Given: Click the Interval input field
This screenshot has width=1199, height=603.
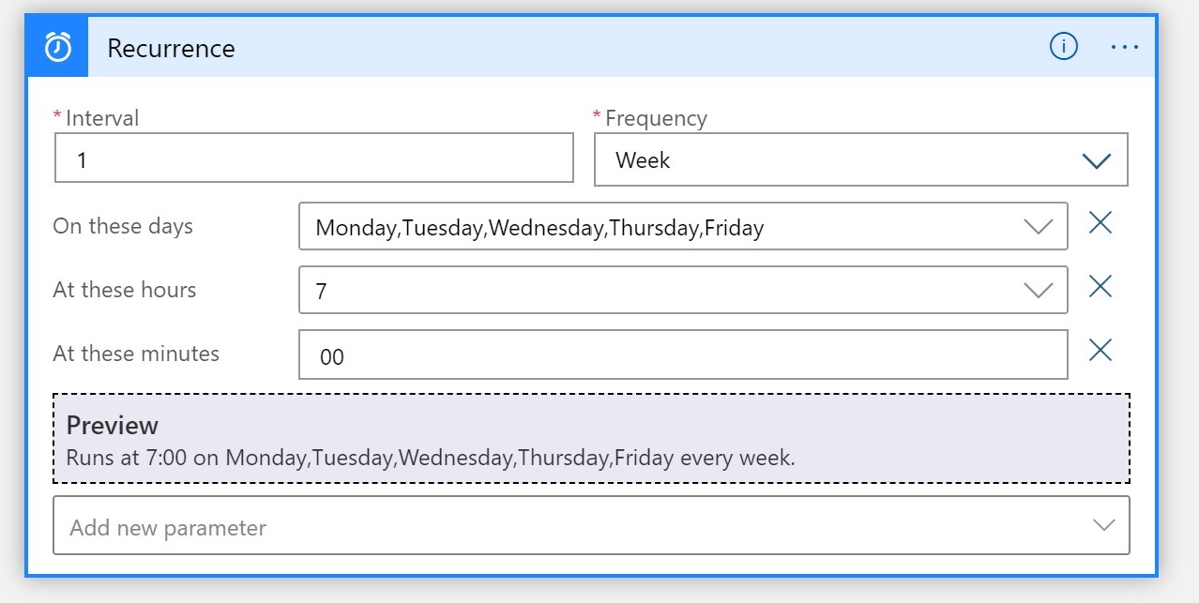Looking at the screenshot, I should pyautogui.click(x=313, y=158).
